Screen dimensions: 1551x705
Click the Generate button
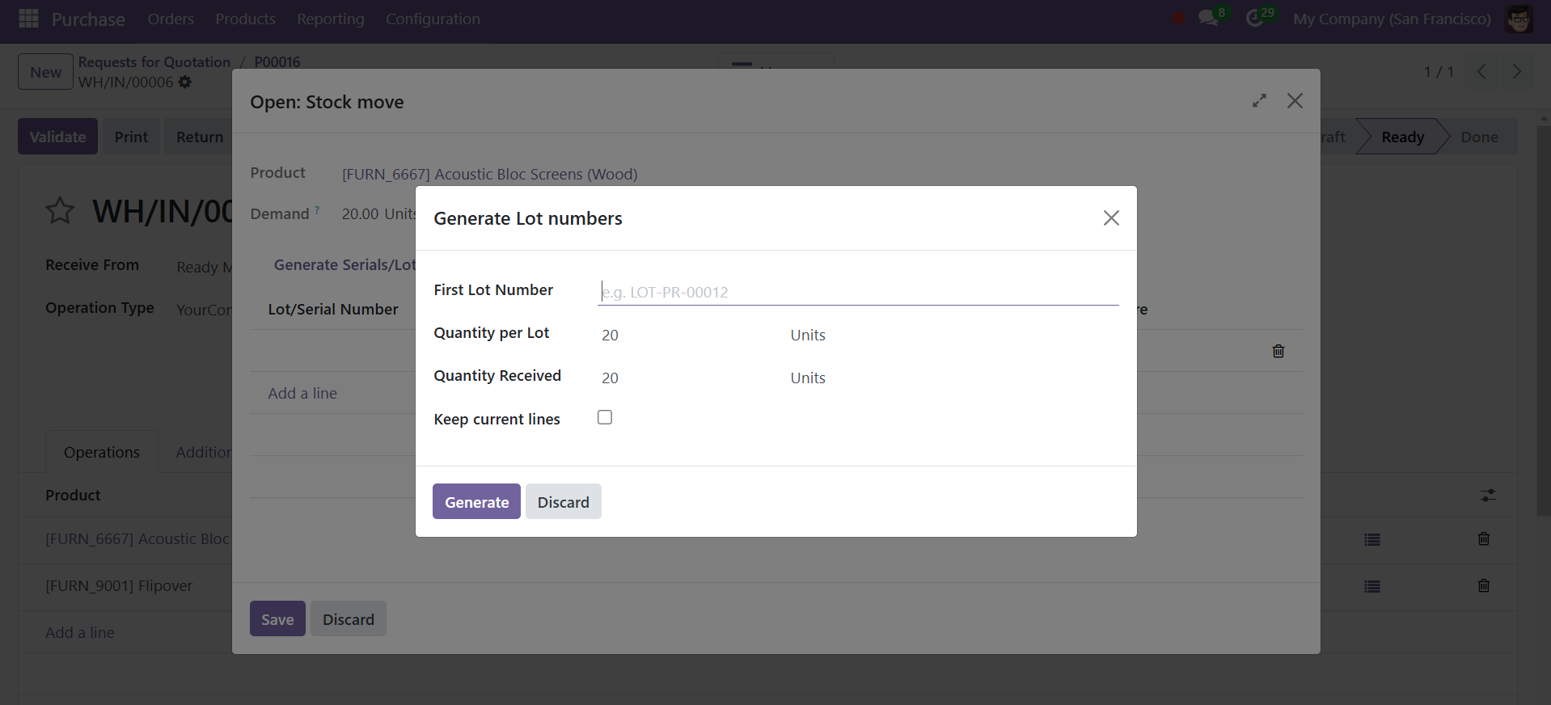tap(476, 502)
